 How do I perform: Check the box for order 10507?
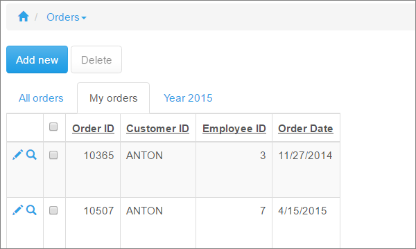coord(53,210)
